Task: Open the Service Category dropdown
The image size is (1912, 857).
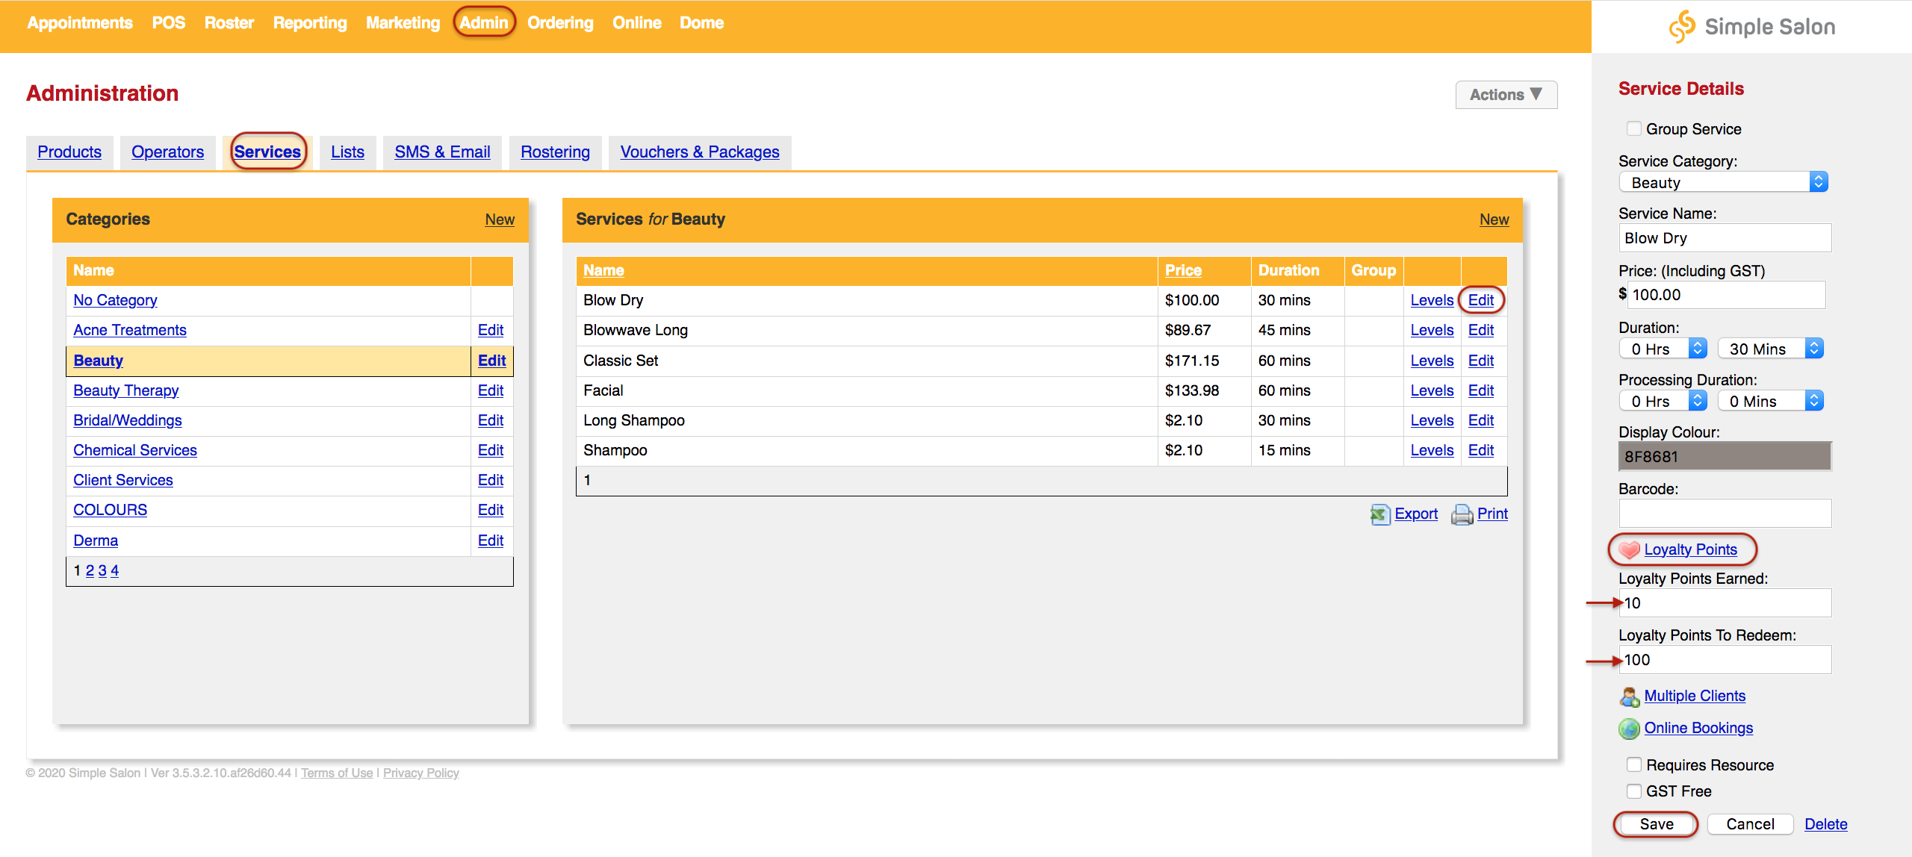Action: [1723, 182]
